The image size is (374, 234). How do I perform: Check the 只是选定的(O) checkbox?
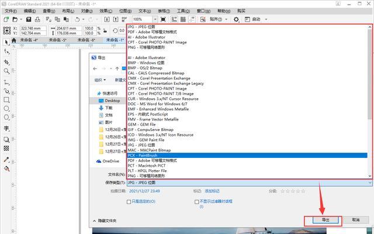(129, 202)
